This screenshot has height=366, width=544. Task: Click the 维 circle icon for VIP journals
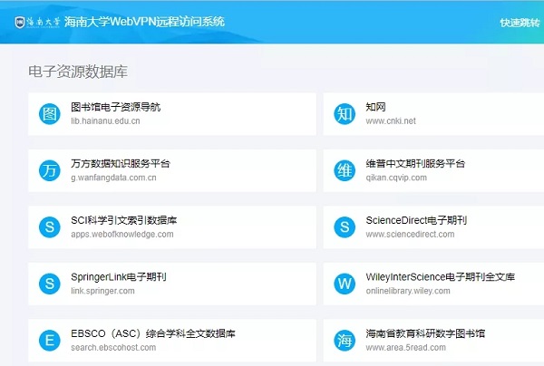point(345,170)
